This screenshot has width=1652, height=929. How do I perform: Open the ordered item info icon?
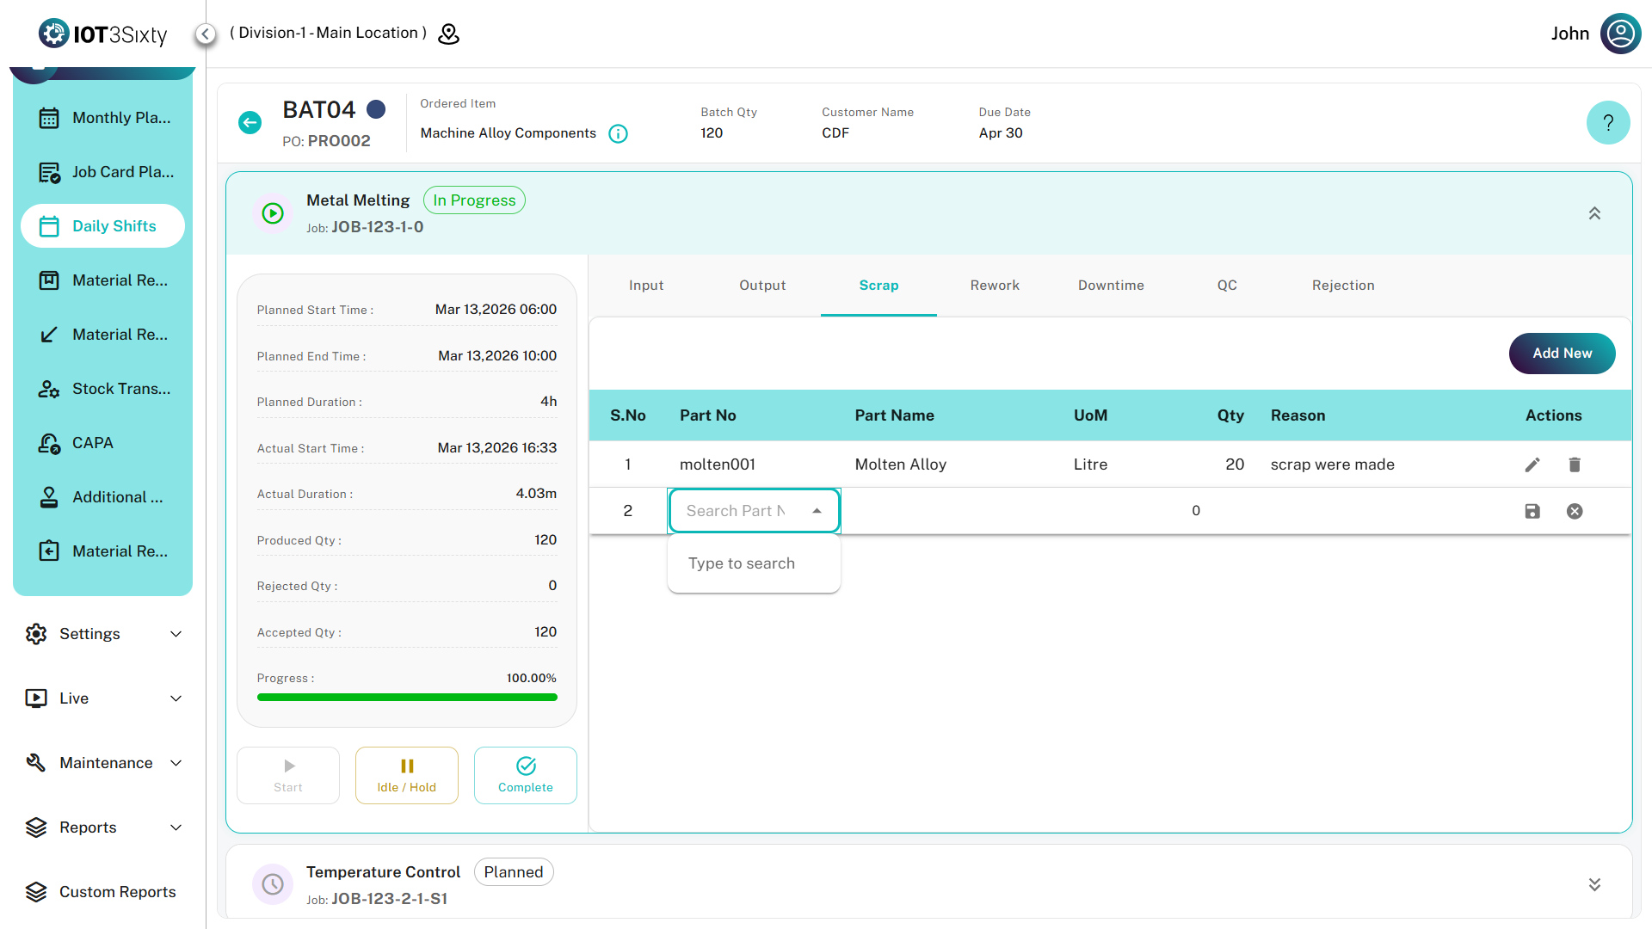[618, 133]
